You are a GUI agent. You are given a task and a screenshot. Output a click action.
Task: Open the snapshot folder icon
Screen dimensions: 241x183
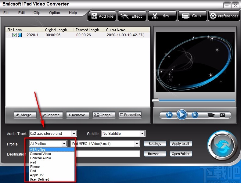[x=211, y=115]
